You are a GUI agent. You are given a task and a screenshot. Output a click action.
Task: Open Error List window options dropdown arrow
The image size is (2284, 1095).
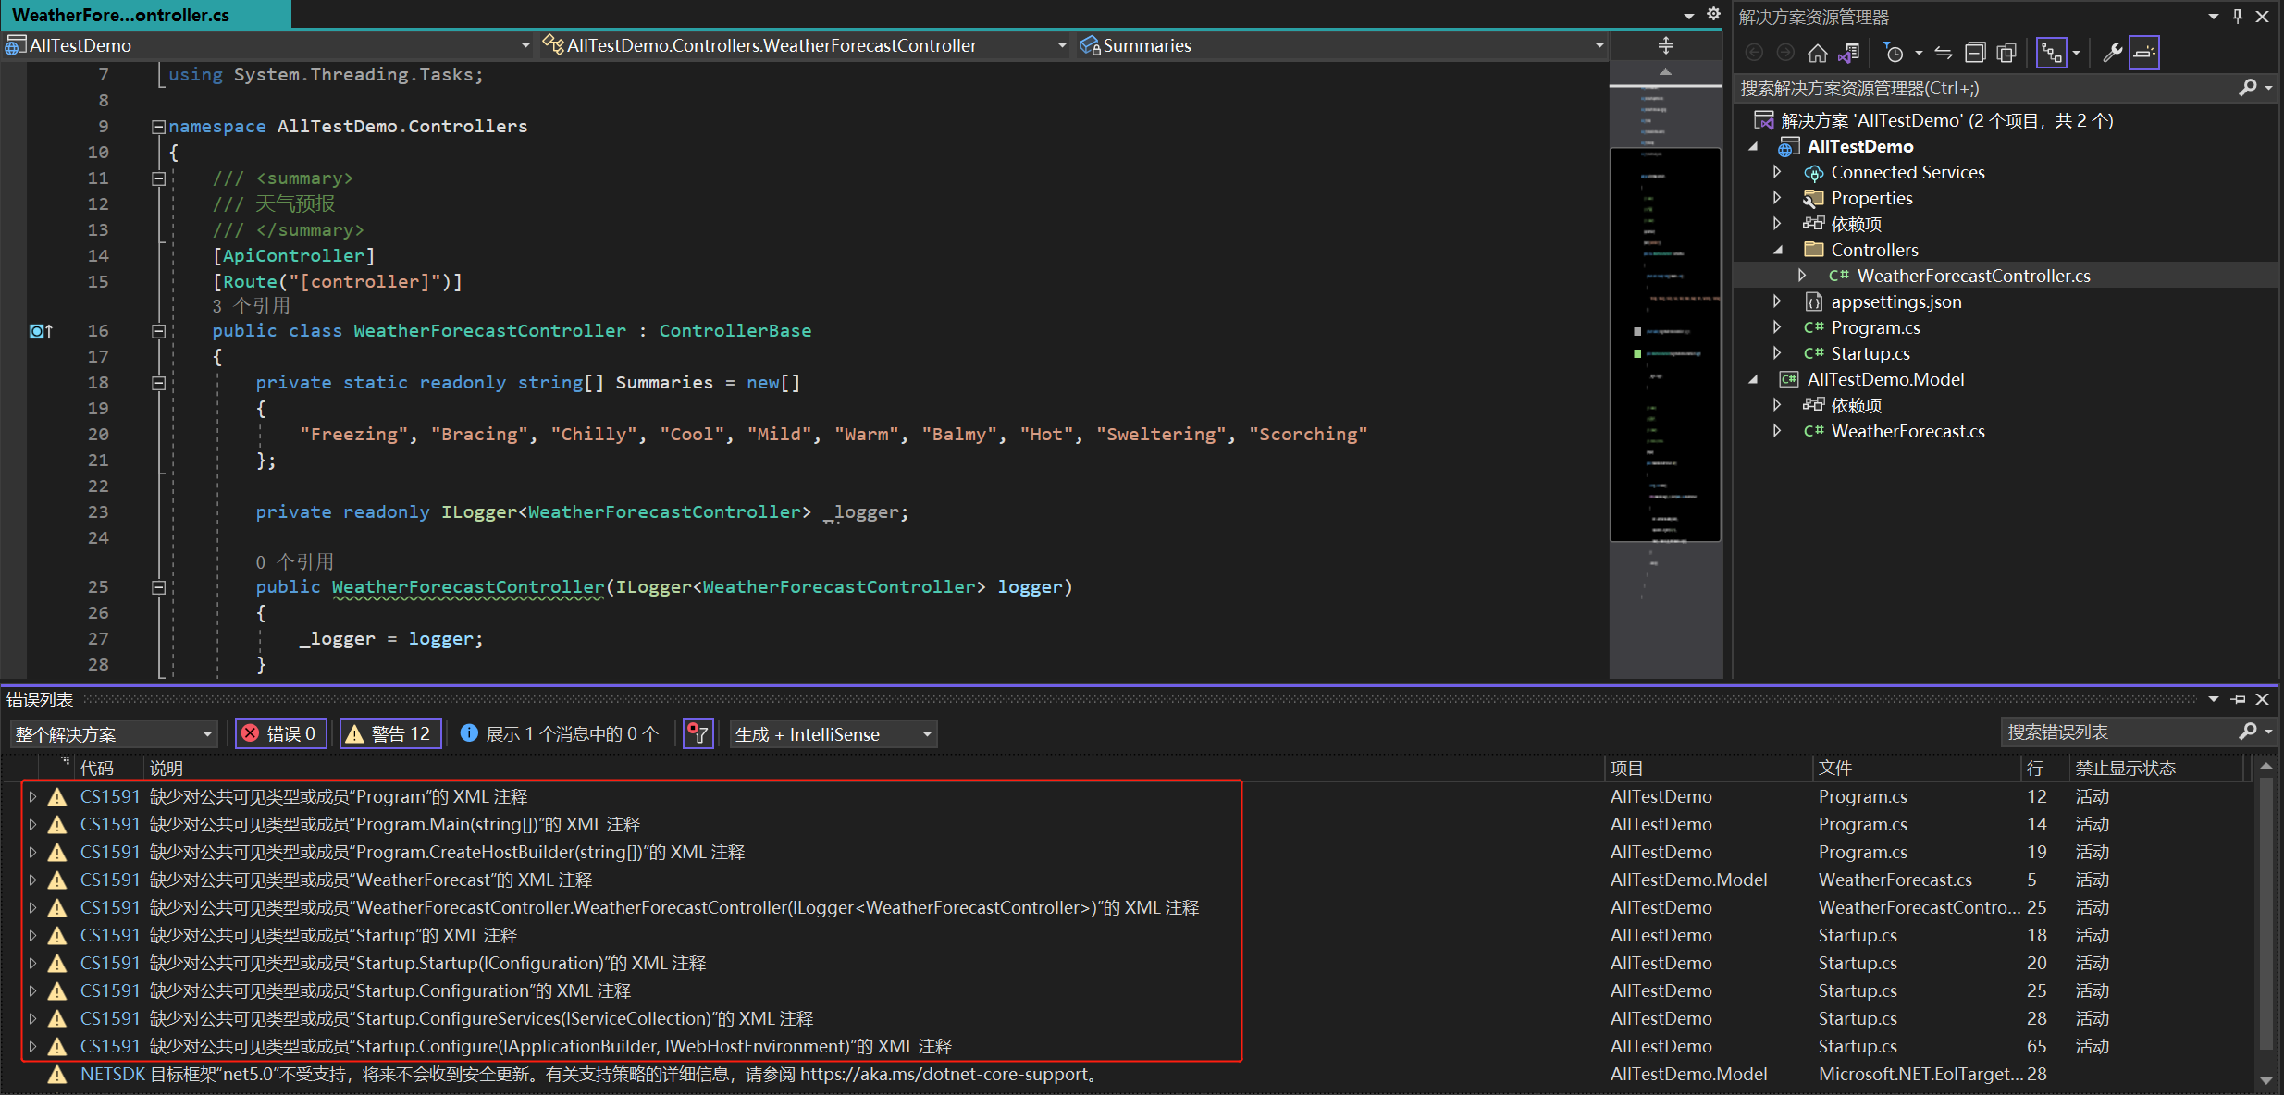click(x=2214, y=700)
